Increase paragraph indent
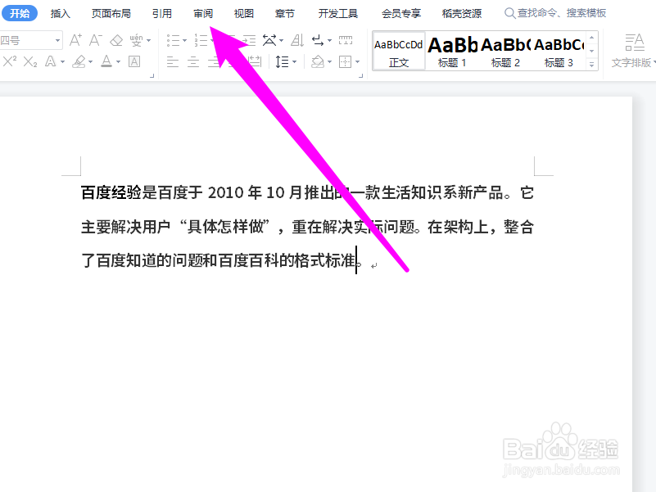 (x=249, y=41)
